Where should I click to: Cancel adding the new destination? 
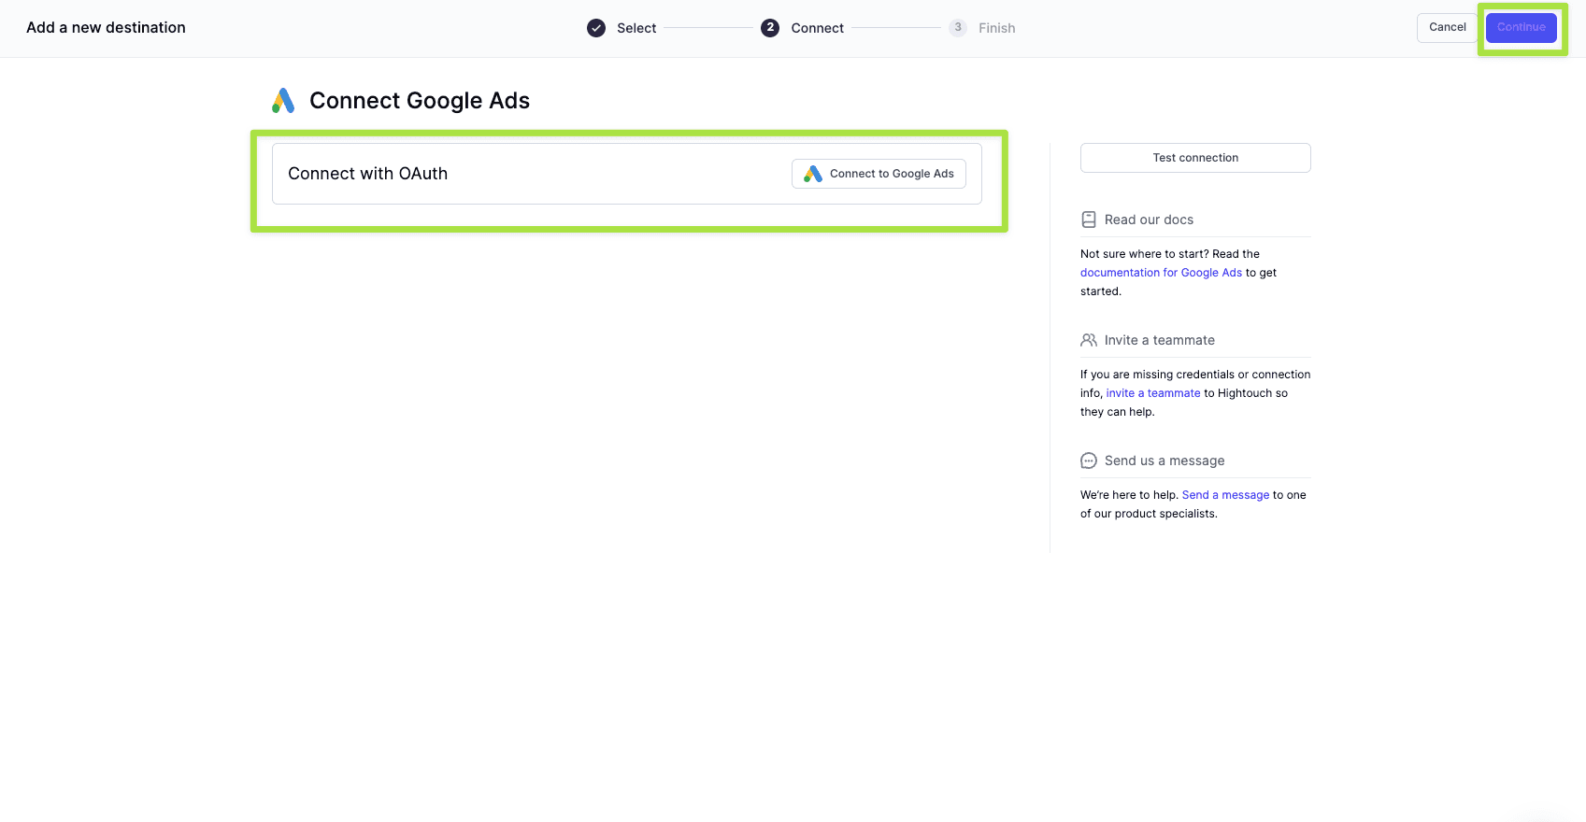tap(1447, 27)
